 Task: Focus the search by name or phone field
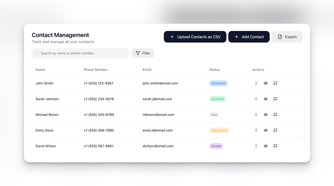coord(80,53)
